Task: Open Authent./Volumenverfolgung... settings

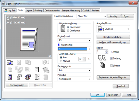Action: 113,42
